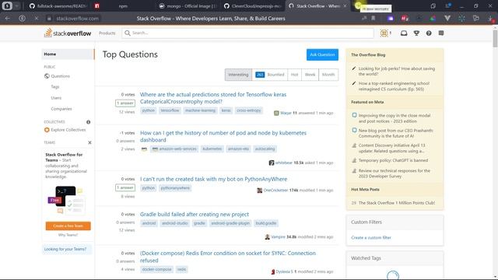Click the bookmark icon in address bar
Screen dimensions: 498x280
click(x=373, y=19)
